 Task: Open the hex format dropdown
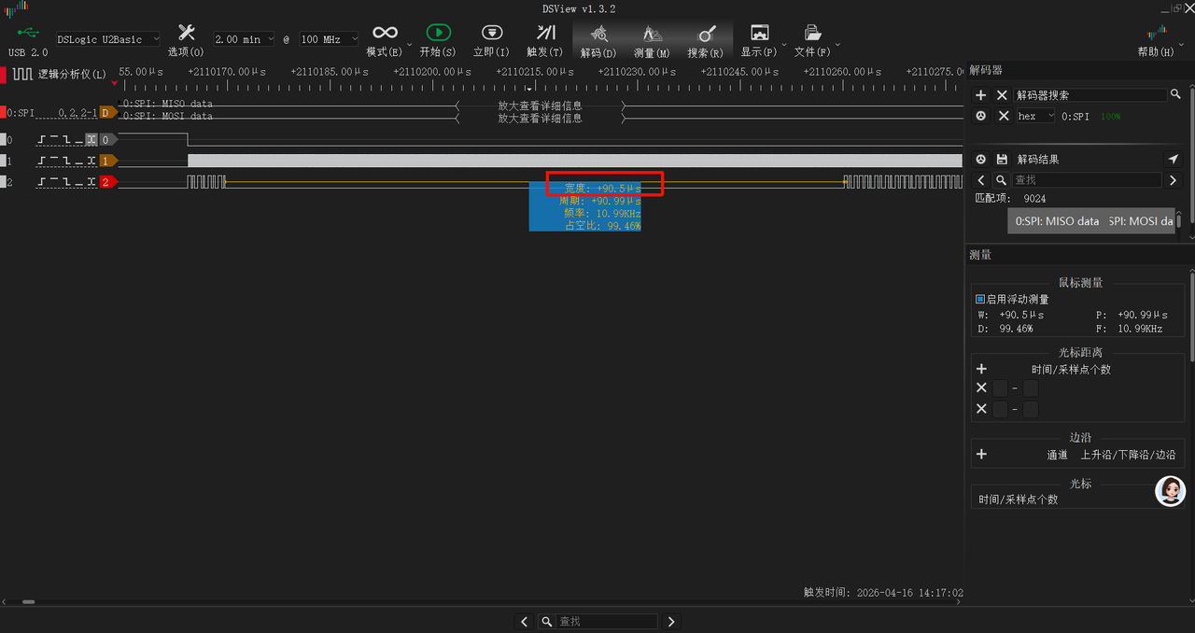[x=1035, y=117]
